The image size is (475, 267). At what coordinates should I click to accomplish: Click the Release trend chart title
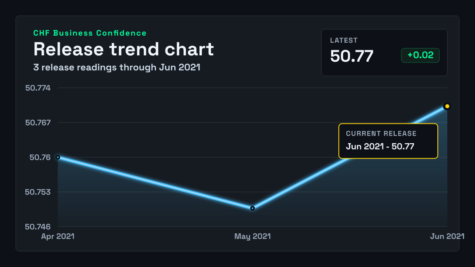[123, 49]
